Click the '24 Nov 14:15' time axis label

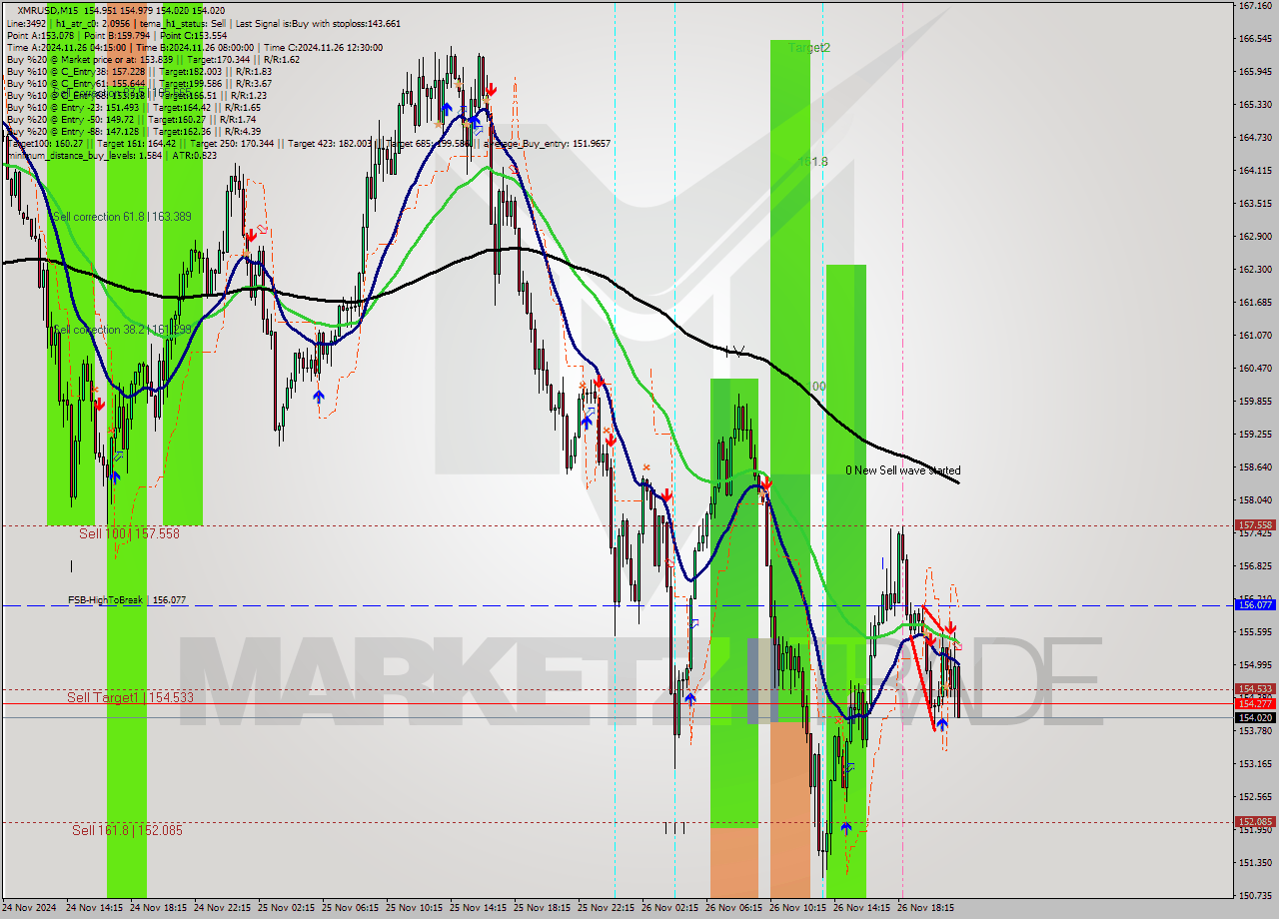click(94, 909)
